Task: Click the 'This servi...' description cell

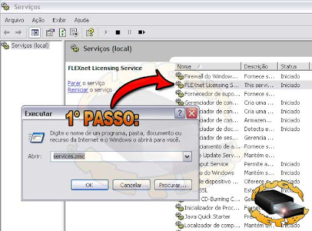Action: [258, 85]
